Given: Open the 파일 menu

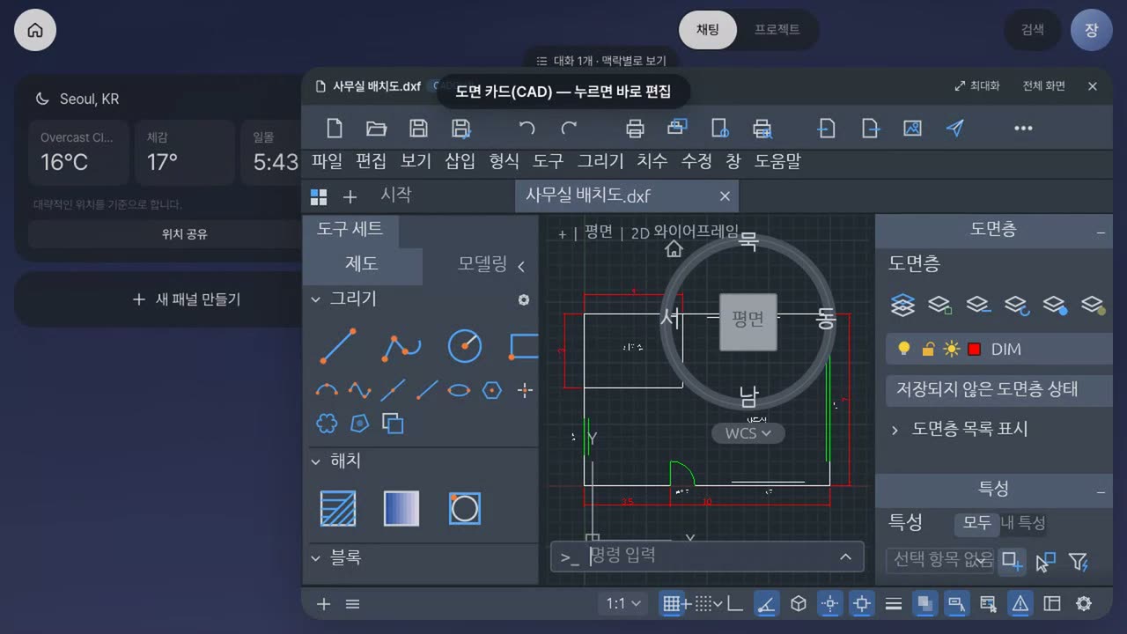Looking at the screenshot, I should coord(328,161).
